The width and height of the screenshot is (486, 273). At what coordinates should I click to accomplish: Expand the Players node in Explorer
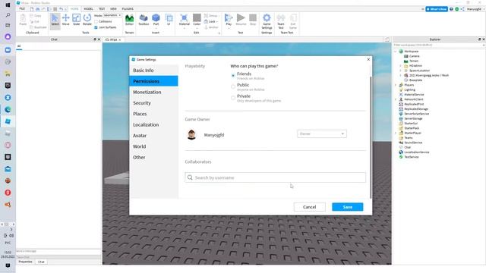(396, 85)
